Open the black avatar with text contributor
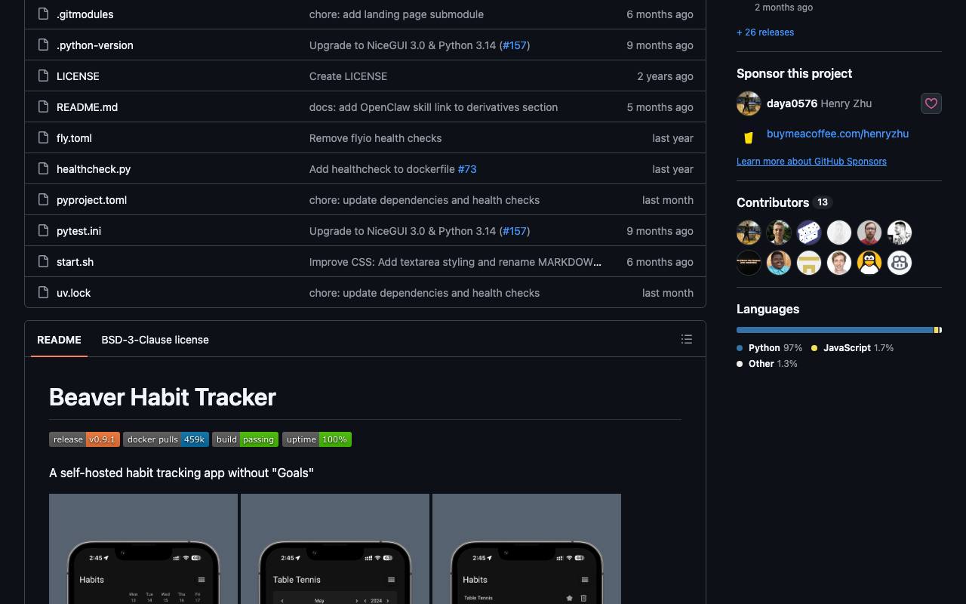966x604 pixels. pos(749,263)
